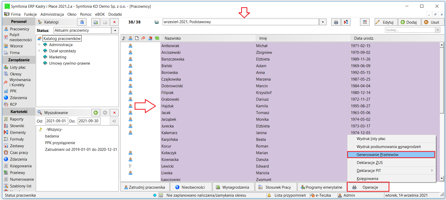Expand the Dział sprzedaży catalog node

coord(39,51)
